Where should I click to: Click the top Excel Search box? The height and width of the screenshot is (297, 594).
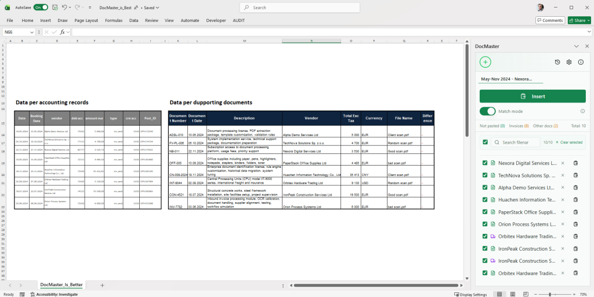[x=300, y=8]
